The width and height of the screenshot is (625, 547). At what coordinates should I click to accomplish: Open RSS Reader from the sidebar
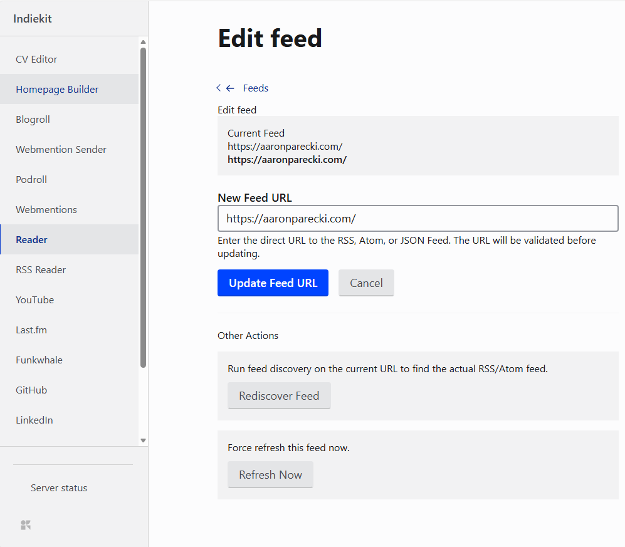(x=41, y=270)
